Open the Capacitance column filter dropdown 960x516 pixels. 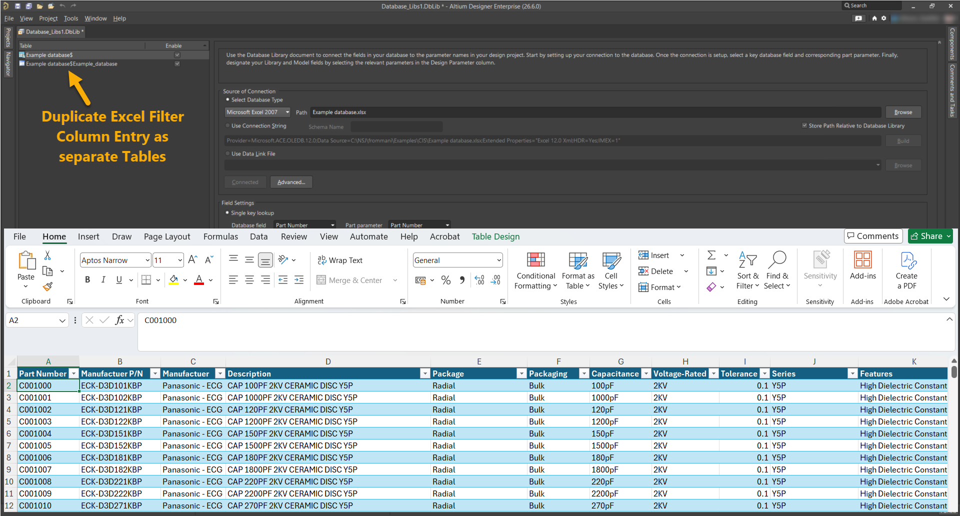tap(646, 373)
